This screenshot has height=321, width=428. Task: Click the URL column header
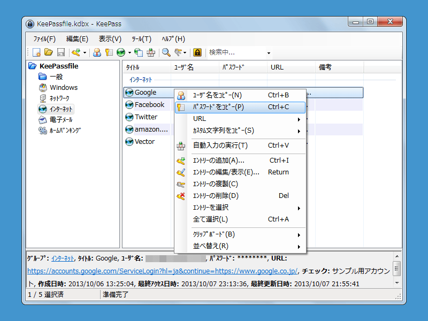pyautogui.click(x=291, y=67)
